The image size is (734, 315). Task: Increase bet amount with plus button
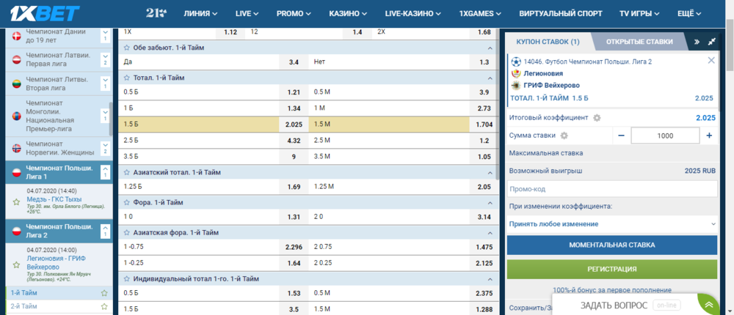point(709,136)
